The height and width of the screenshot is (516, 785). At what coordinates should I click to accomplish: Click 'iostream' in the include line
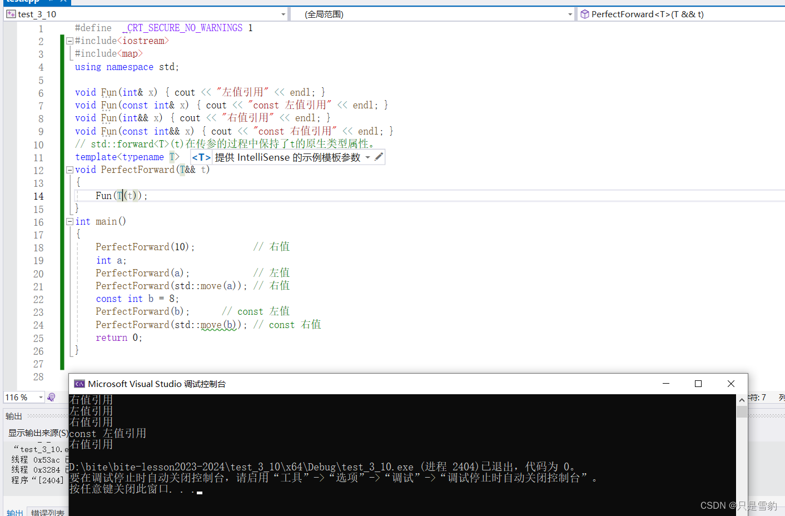coord(143,41)
